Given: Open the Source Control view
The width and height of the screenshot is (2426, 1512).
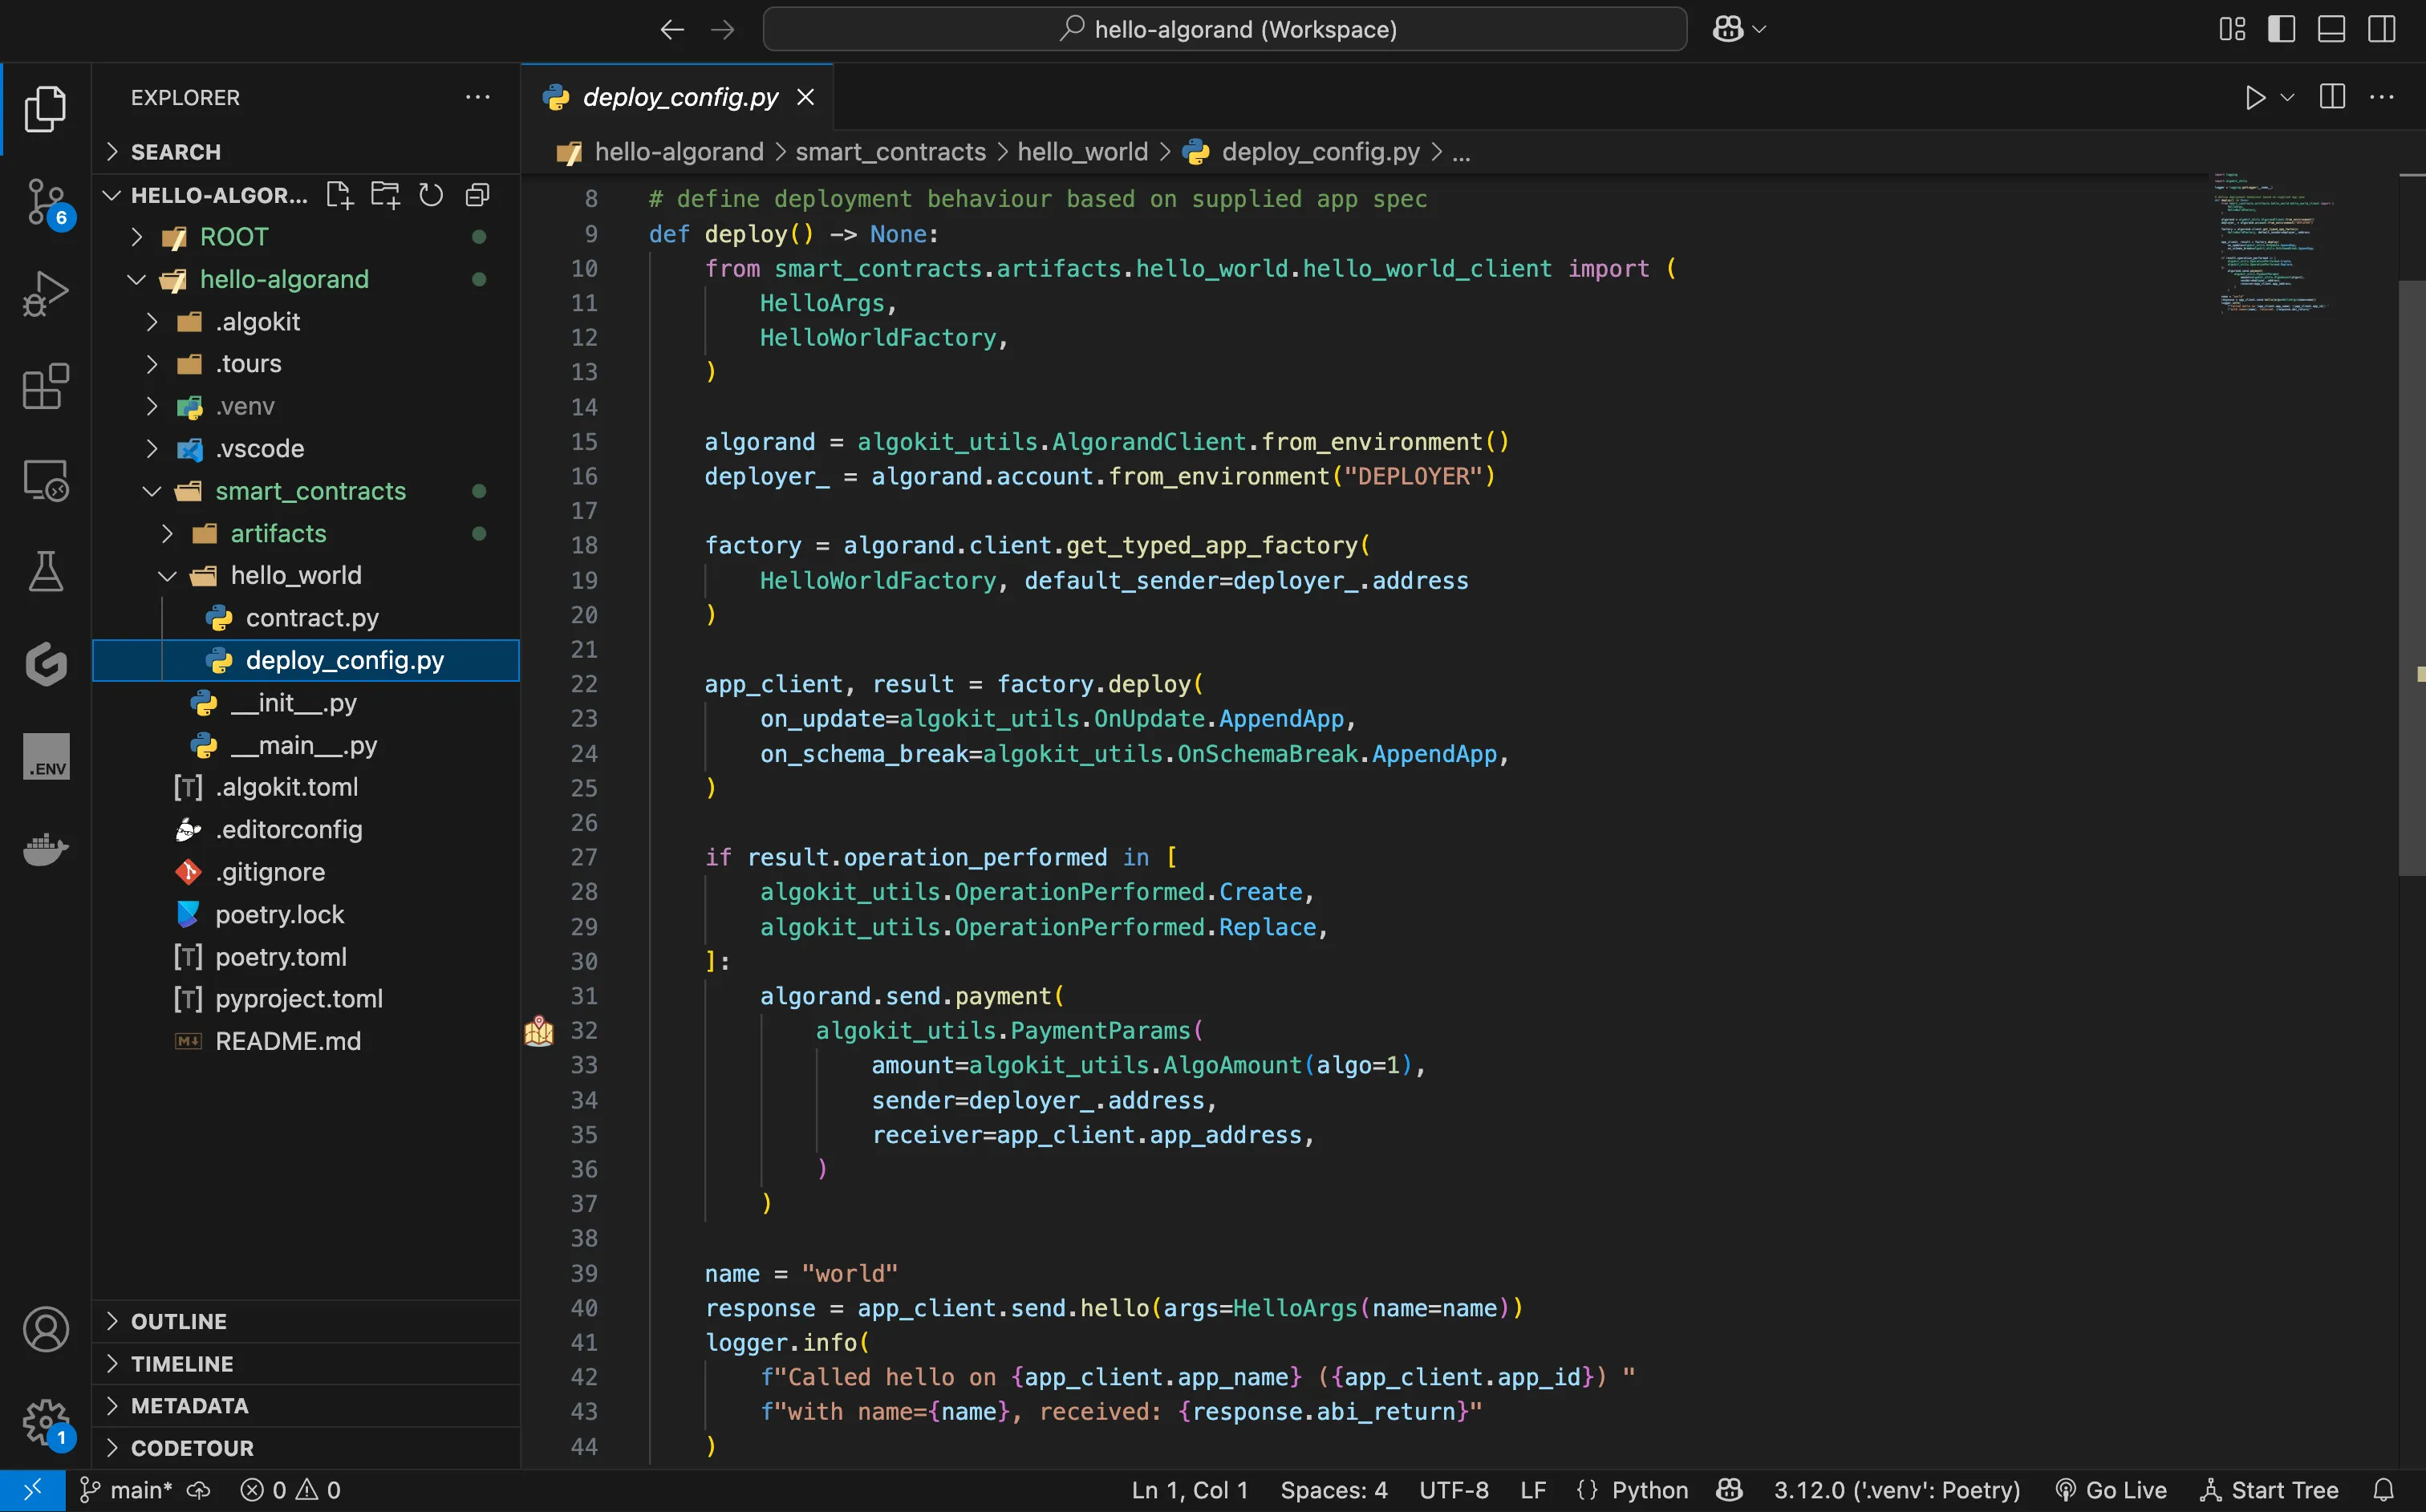Looking at the screenshot, I should (45, 201).
